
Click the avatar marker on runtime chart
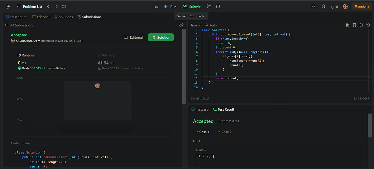coord(98,85)
